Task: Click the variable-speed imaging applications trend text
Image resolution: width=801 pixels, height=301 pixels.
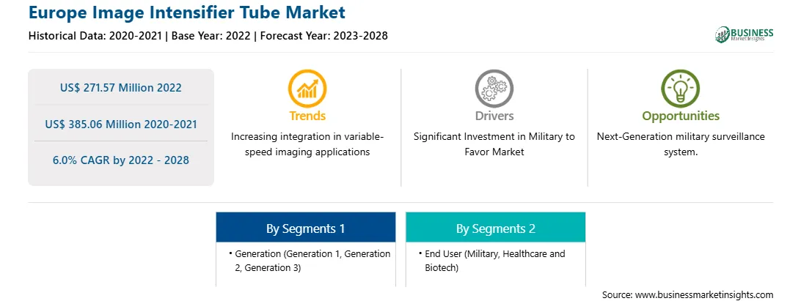Action: pos(307,144)
